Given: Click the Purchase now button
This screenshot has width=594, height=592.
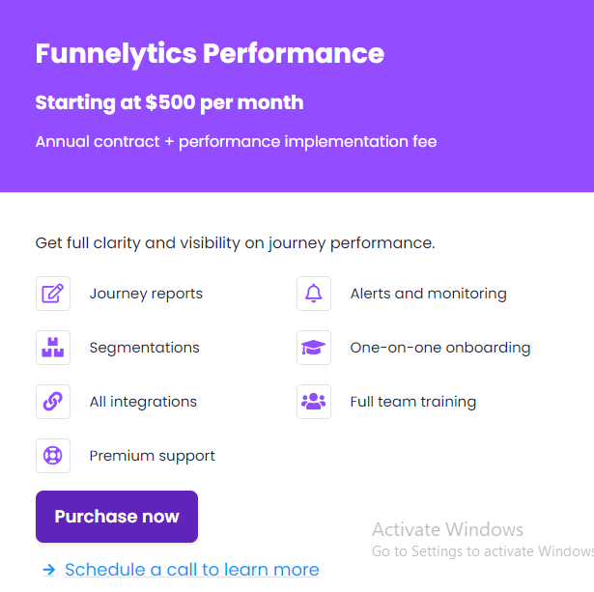Looking at the screenshot, I should (x=117, y=517).
